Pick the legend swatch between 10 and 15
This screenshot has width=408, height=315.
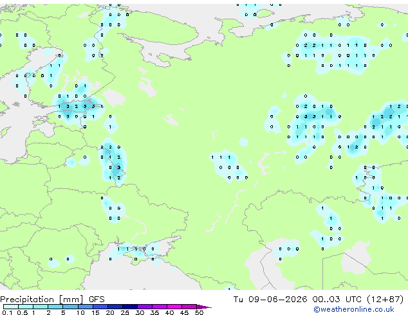click(x=86, y=307)
